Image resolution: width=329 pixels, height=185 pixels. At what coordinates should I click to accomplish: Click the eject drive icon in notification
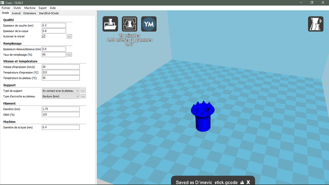(x=242, y=182)
